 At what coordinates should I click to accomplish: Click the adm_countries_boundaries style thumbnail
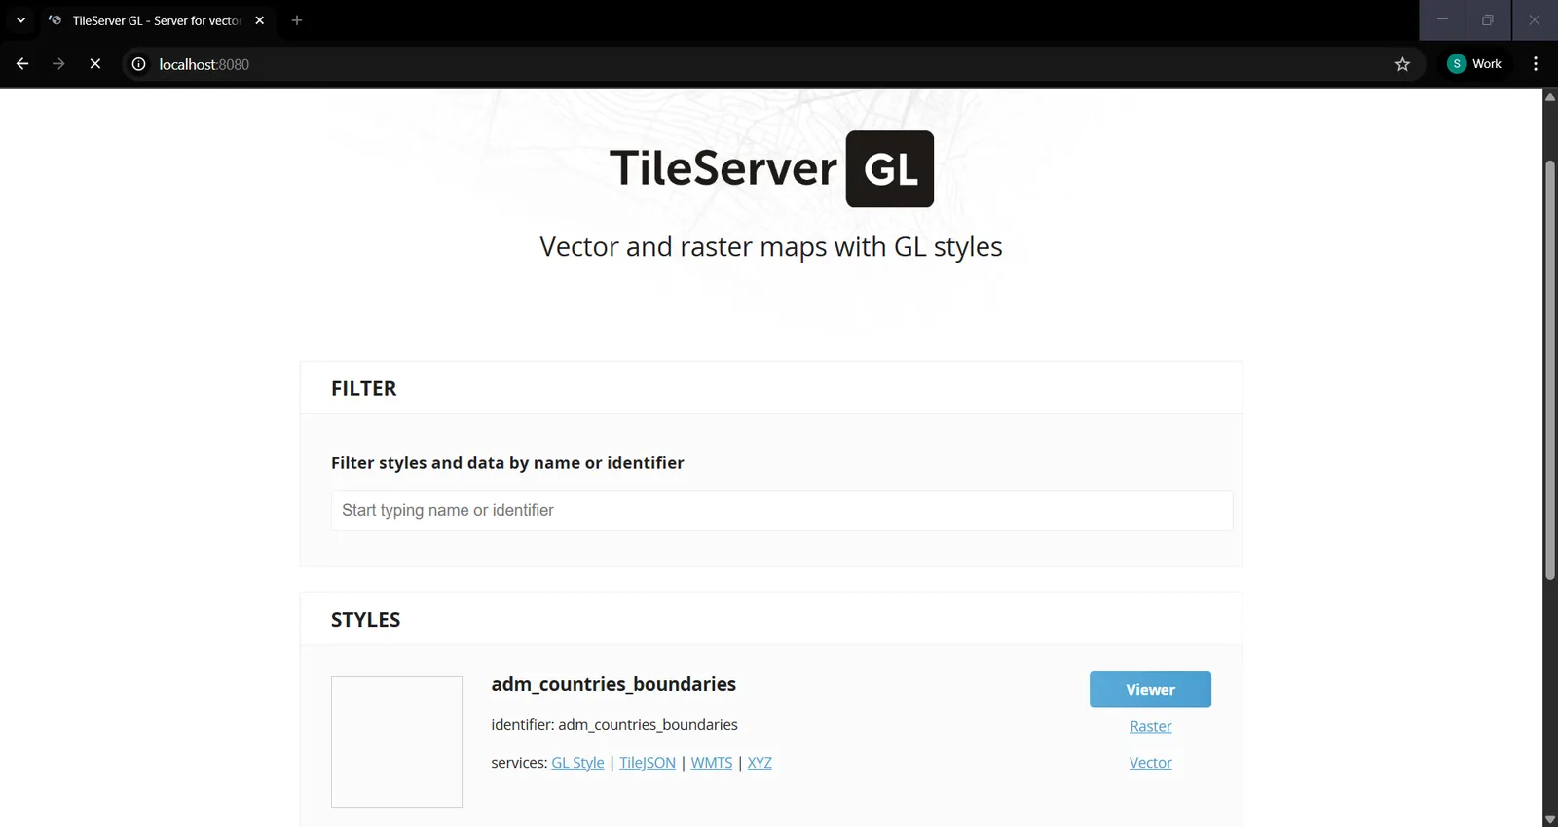point(396,741)
